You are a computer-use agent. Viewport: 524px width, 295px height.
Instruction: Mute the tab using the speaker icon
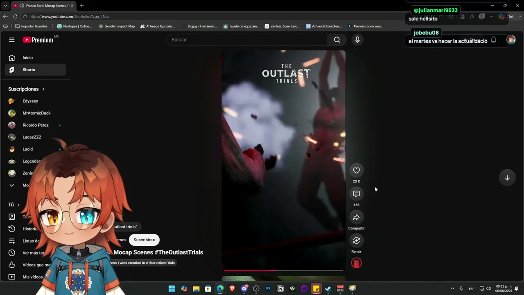tap(21, 6)
